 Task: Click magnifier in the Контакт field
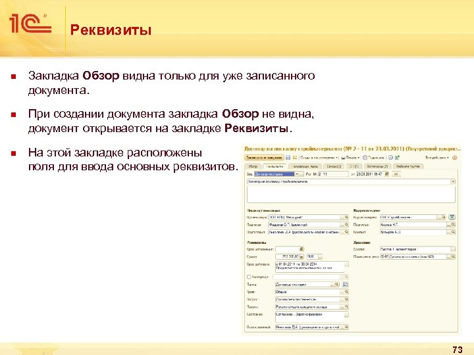tap(453, 232)
